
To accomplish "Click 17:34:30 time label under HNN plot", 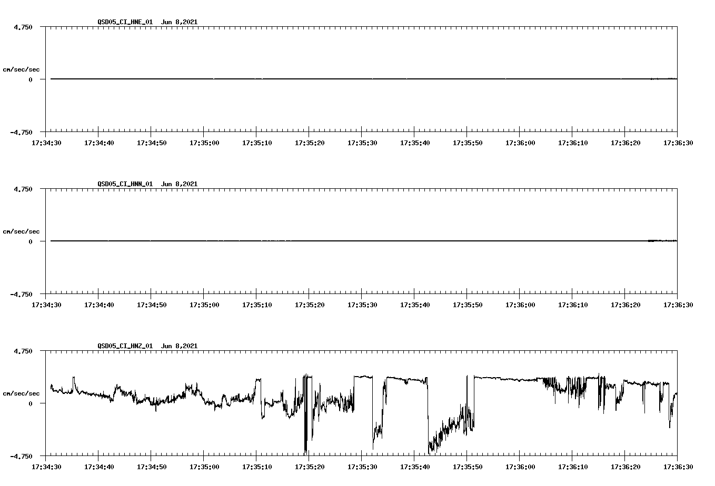I will pyautogui.click(x=46, y=305).
